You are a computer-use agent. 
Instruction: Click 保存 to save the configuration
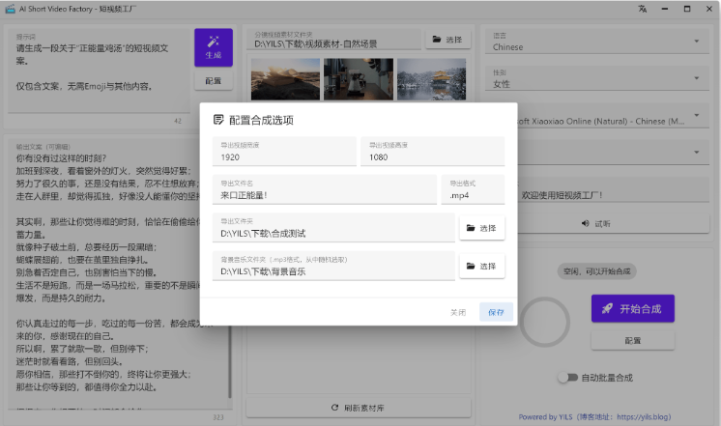pos(497,312)
